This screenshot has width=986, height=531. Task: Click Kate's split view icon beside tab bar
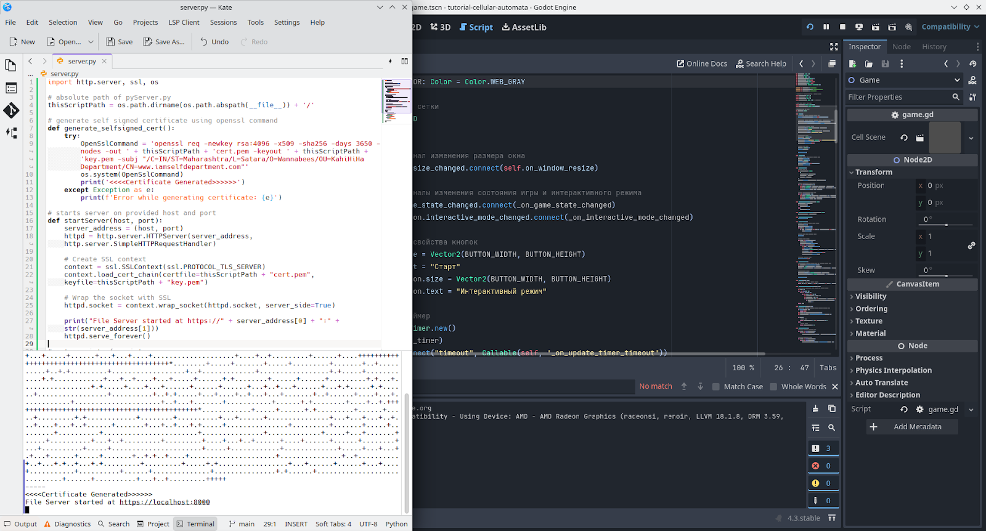pos(404,61)
